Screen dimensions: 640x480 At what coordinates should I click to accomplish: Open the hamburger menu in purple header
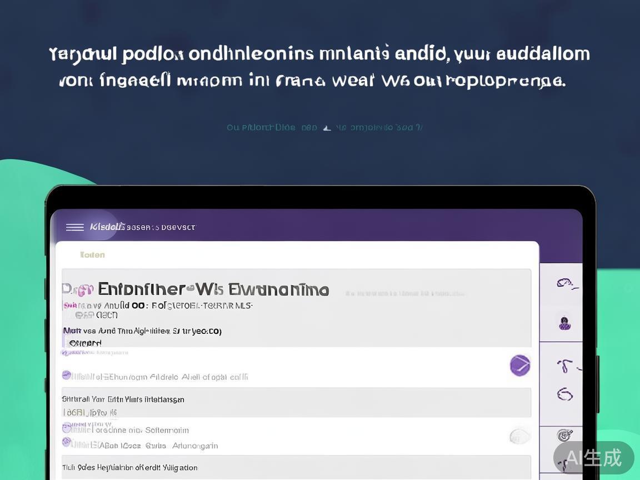pos(74,227)
